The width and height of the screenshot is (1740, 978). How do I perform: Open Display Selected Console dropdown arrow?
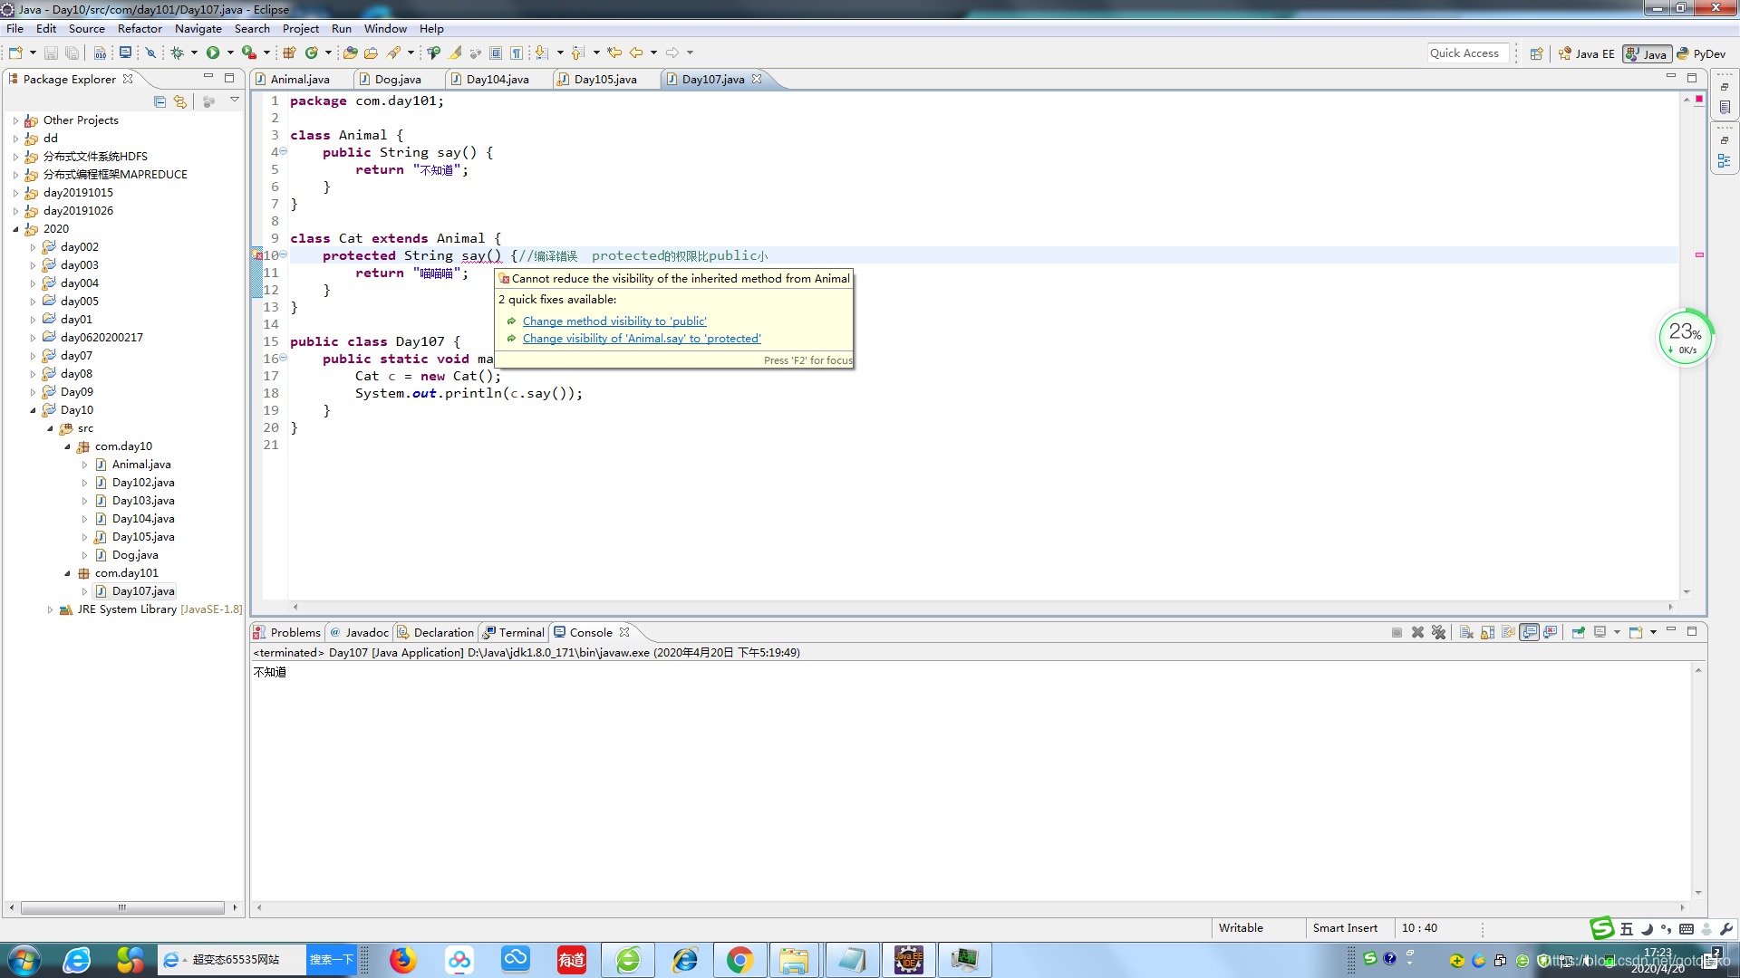click(x=1617, y=632)
